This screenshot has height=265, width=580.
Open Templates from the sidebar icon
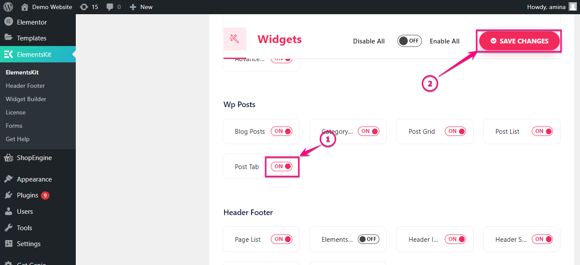pos(9,38)
